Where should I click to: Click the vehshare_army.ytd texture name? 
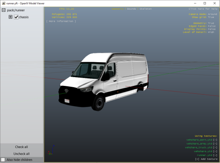click(x=199, y=144)
